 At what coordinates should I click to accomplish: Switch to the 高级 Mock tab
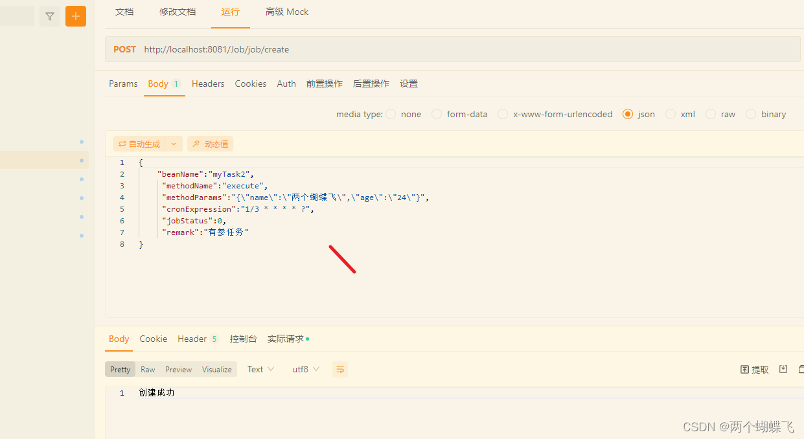[287, 12]
